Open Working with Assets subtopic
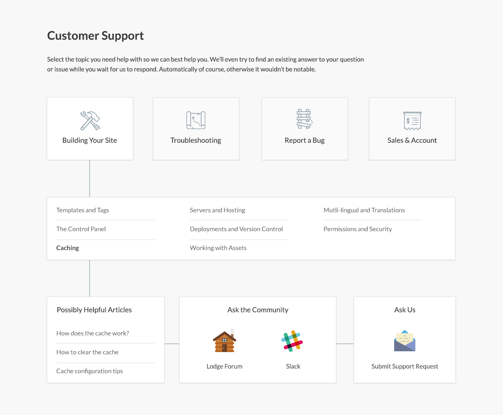The height and width of the screenshot is (415, 503). pyautogui.click(x=218, y=248)
